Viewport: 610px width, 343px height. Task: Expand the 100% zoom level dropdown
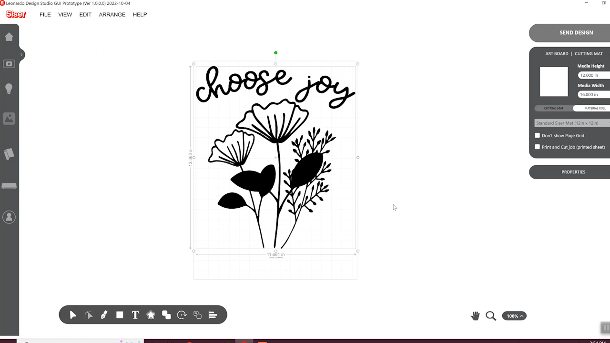coord(514,316)
